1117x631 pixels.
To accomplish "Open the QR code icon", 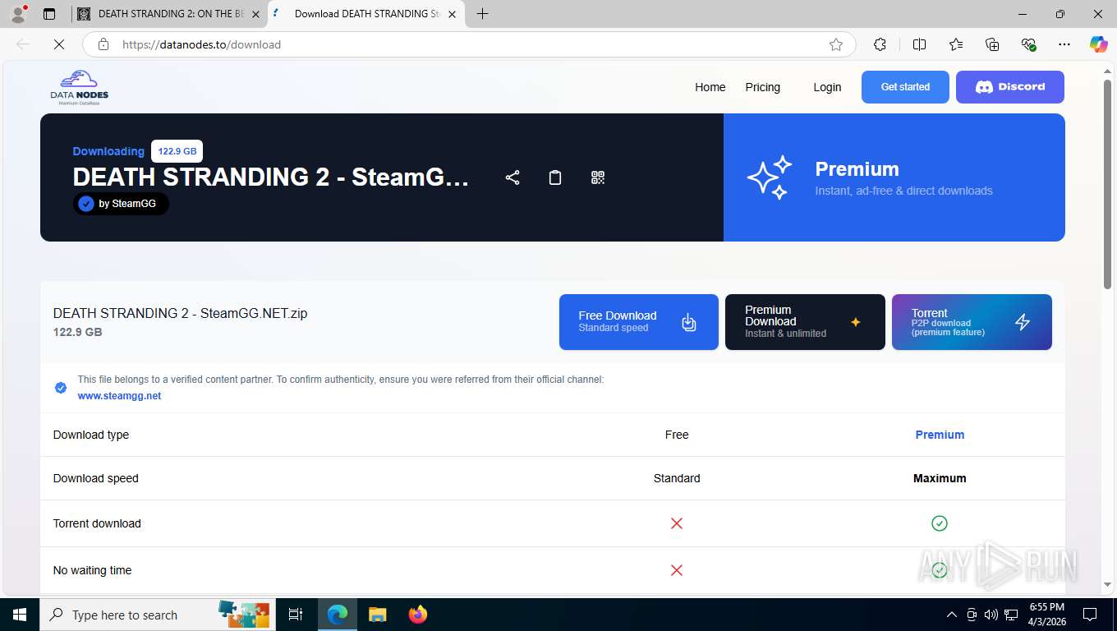I will tap(598, 177).
